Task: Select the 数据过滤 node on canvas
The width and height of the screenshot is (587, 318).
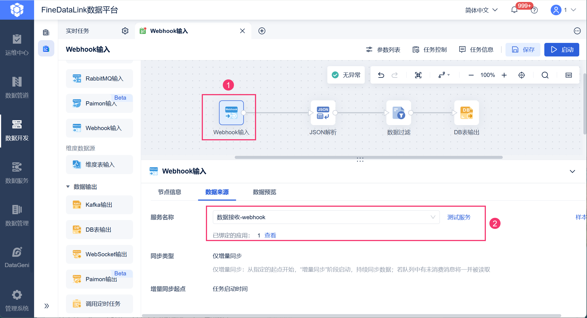Action: [399, 113]
